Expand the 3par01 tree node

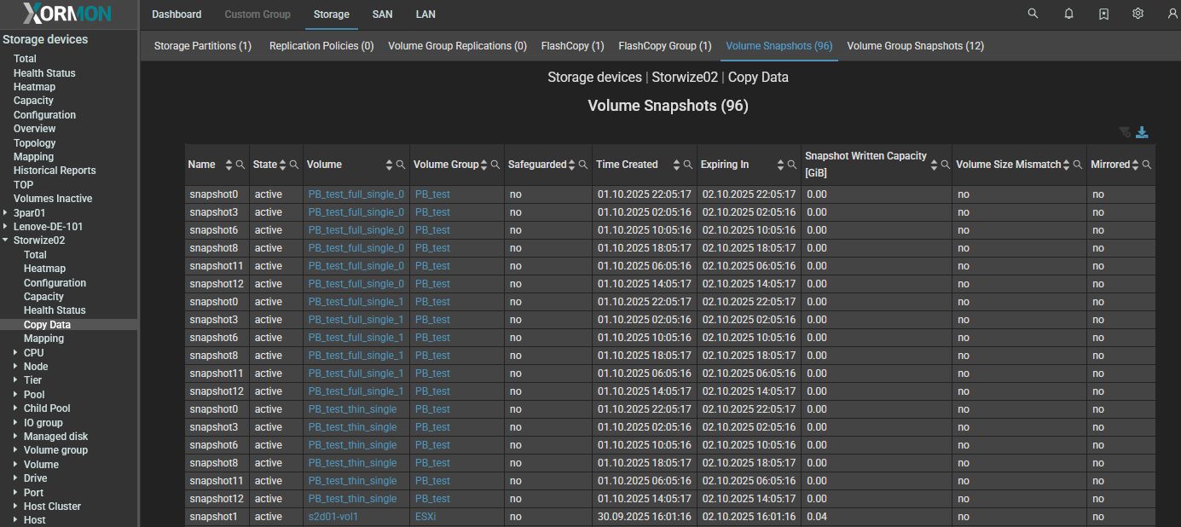[6, 212]
